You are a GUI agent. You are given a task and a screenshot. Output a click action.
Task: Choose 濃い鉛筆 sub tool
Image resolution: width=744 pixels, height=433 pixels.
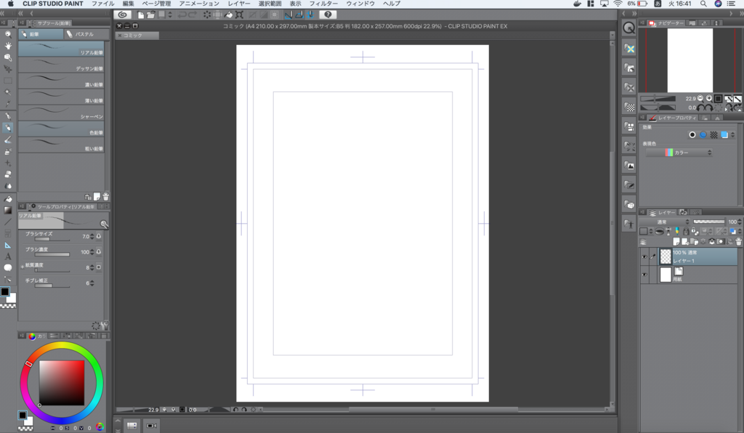pyautogui.click(x=61, y=81)
